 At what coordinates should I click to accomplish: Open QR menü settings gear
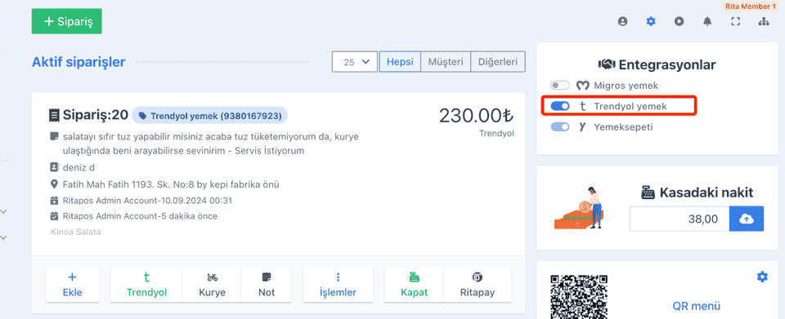(x=762, y=277)
